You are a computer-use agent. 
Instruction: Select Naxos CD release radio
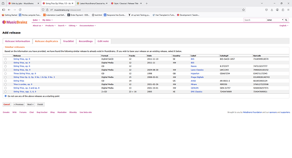pyautogui.click(x=6, y=67)
